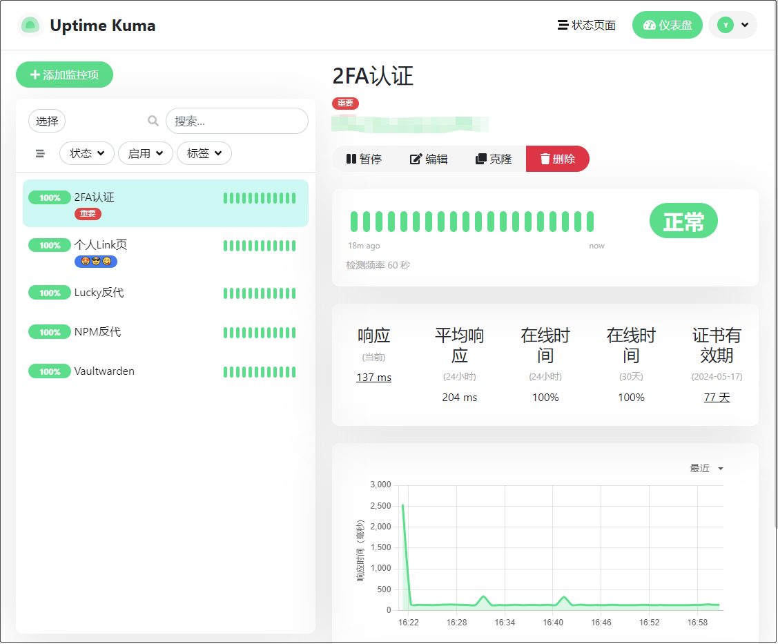Click the 137 ms response link

[x=373, y=377]
